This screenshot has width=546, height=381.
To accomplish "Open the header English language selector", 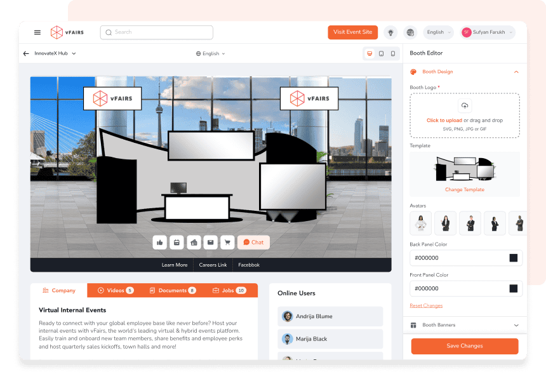I will 439,32.
